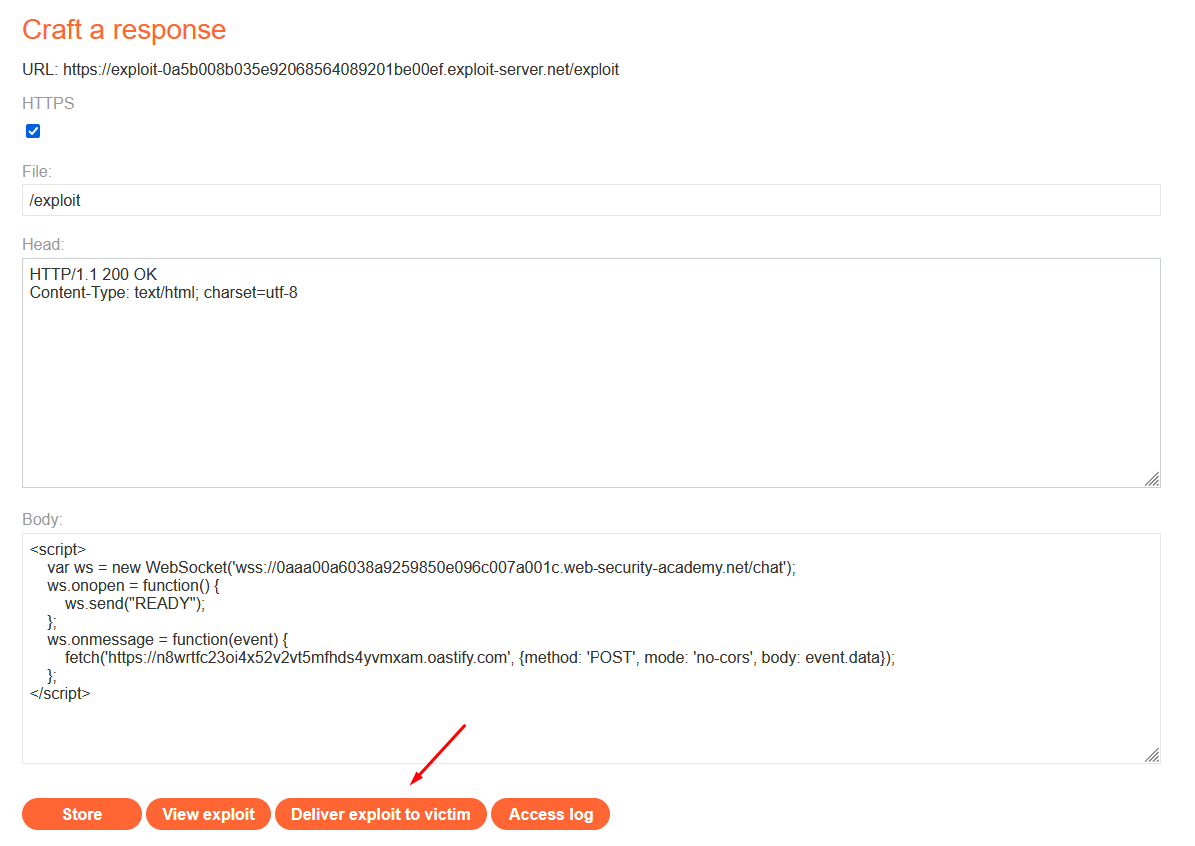Viewport: 1195px width, 846px height.
Task: Select the exploit server URL text
Action: (341, 69)
